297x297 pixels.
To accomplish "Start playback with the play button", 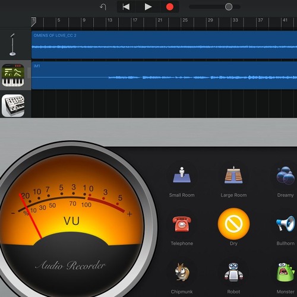I will coord(148,7).
